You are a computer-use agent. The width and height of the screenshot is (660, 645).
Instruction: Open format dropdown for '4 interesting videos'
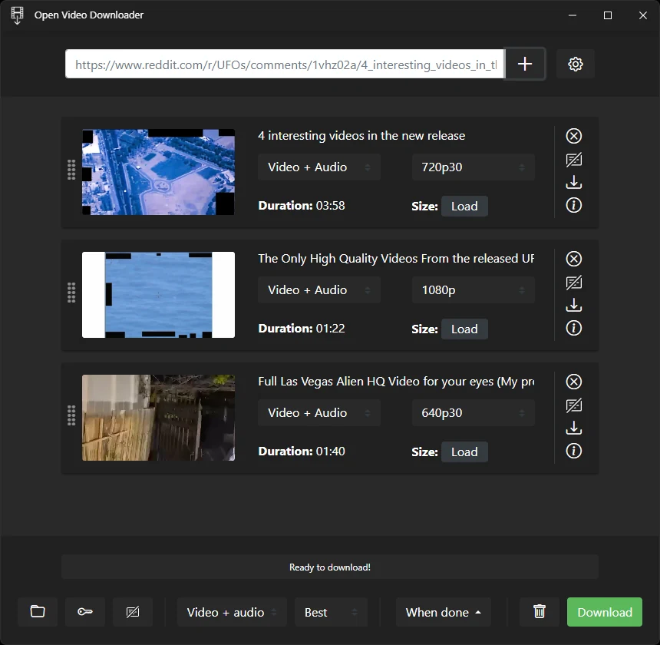pos(319,167)
